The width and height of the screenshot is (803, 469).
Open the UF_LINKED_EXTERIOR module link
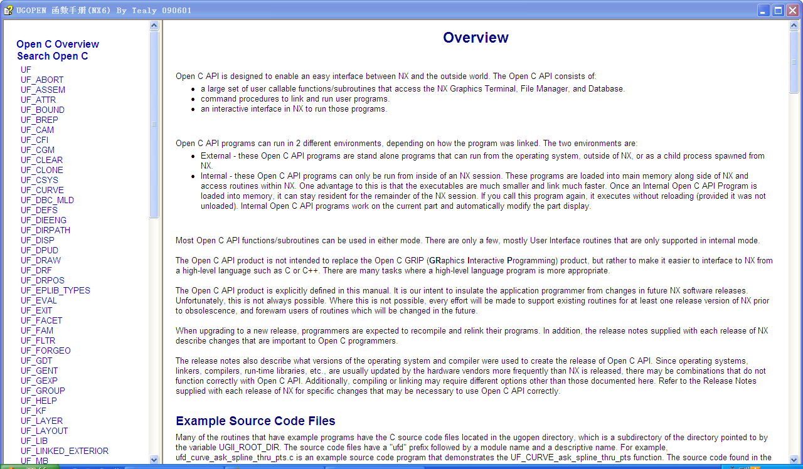tap(65, 451)
